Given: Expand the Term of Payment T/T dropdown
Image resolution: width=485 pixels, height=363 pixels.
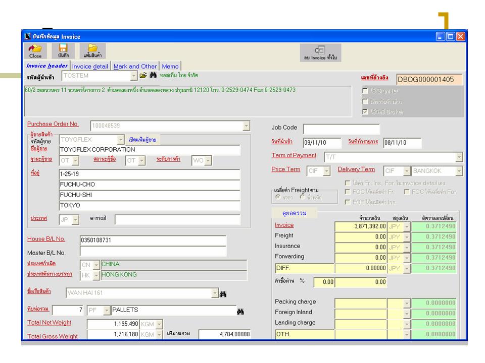Looking at the screenshot, I should coord(459,157).
